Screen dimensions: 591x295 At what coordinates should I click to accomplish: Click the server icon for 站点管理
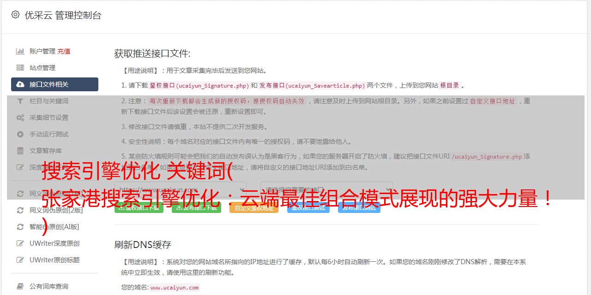(20, 68)
